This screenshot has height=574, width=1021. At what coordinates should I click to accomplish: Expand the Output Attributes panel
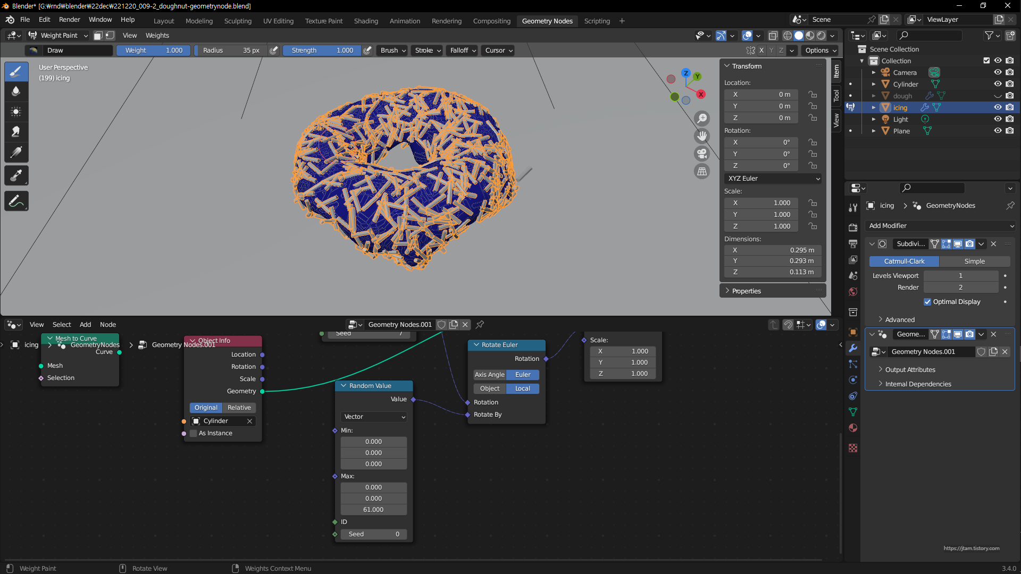click(x=910, y=369)
